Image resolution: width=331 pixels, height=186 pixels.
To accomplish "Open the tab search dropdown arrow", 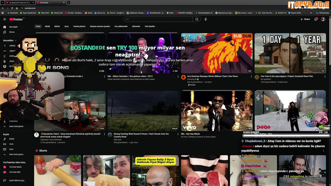I will pos(3,3).
